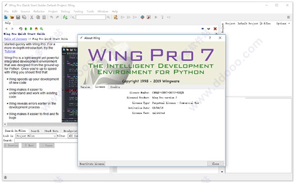
Task: Switch to License tab in About Wing
Action: tap(100, 87)
